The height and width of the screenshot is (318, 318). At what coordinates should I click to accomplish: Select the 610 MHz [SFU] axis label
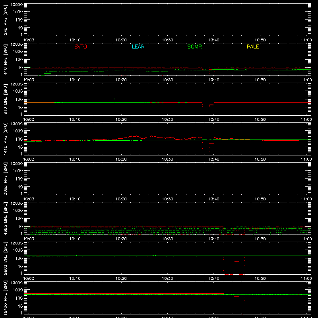(5, 99)
